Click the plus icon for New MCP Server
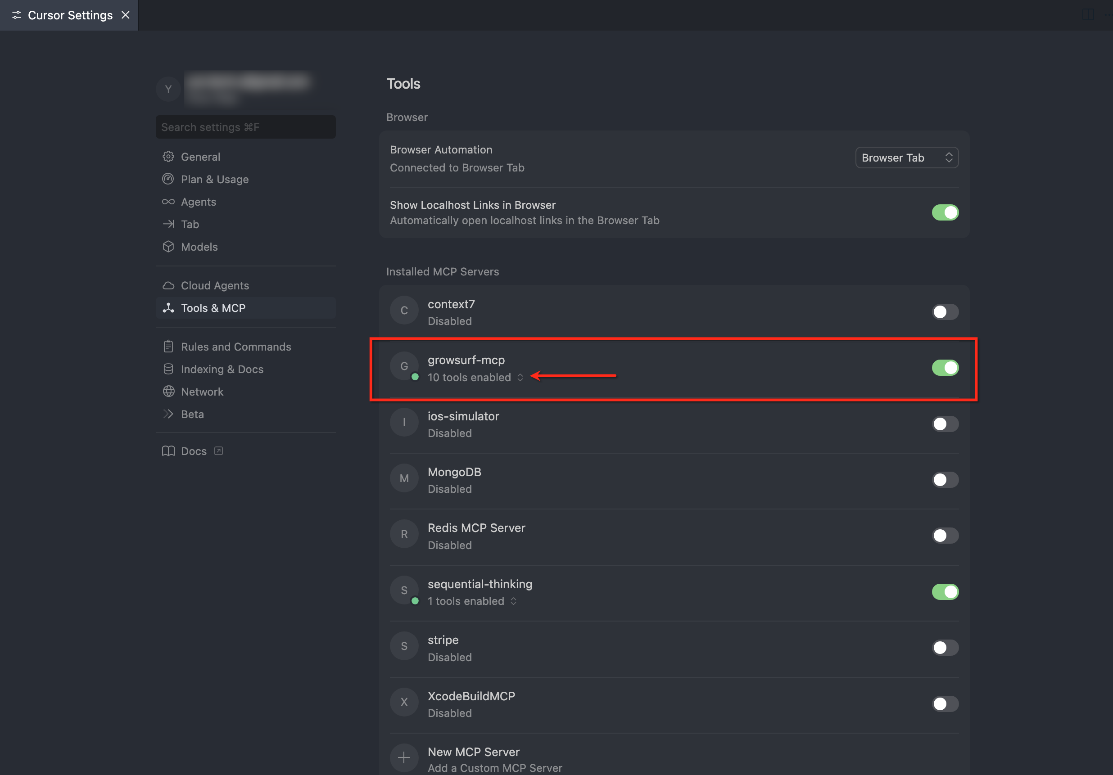Image resolution: width=1113 pixels, height=775 pixels. point(404,757)
